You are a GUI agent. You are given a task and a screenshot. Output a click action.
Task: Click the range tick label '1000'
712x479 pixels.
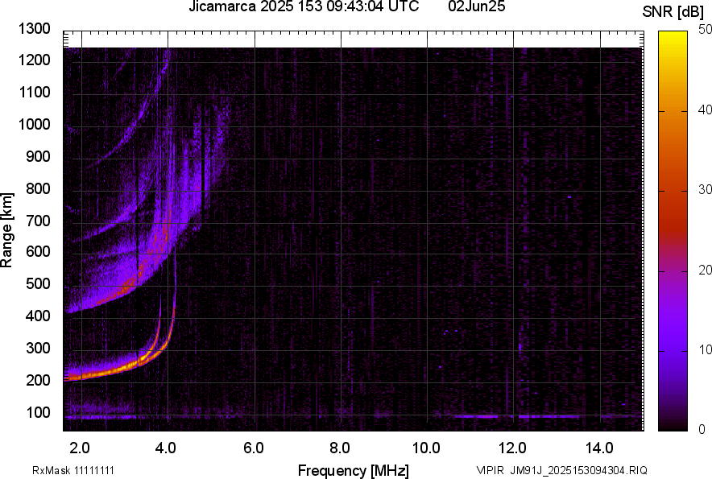tap(34, 124)
